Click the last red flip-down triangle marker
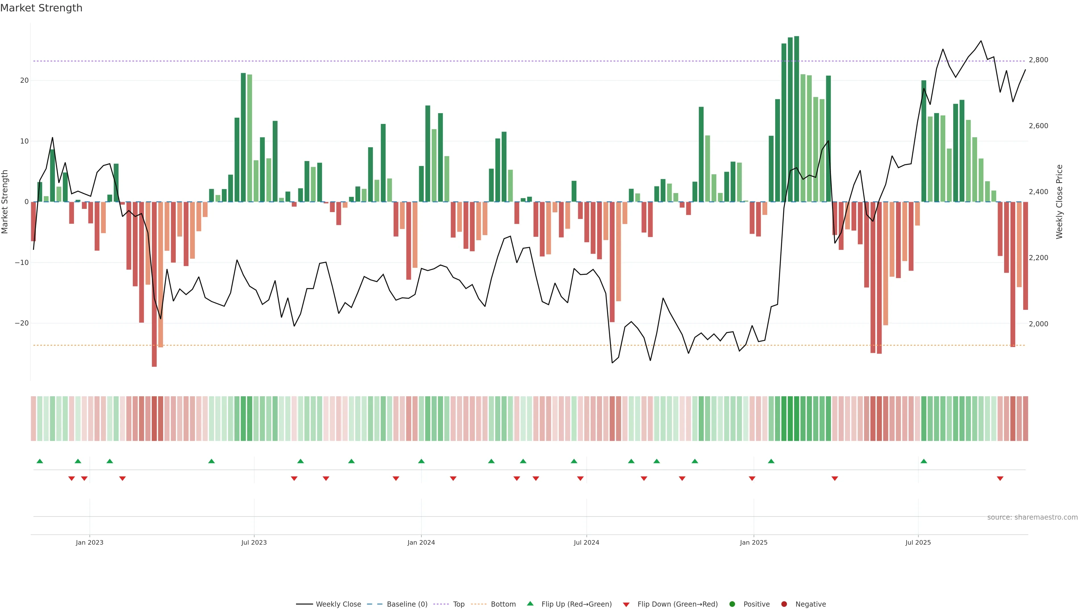 tap(1000, 478)
